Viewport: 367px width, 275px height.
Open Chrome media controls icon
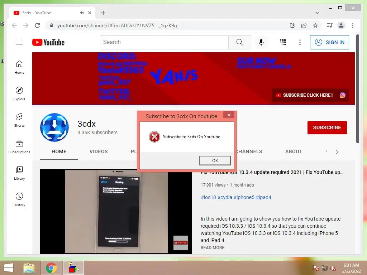point(330,25)
